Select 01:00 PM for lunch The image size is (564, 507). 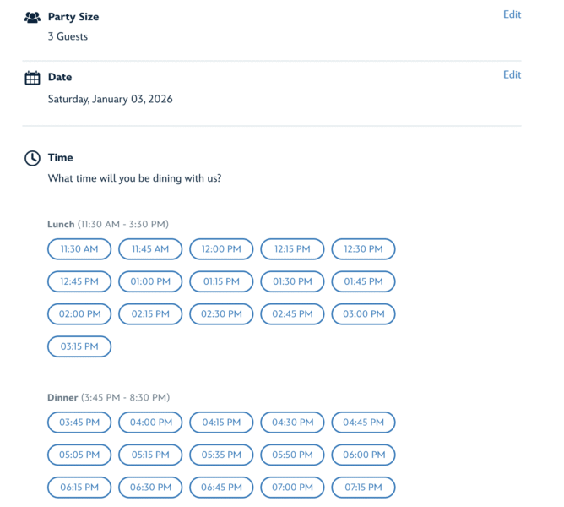point(150,281)
